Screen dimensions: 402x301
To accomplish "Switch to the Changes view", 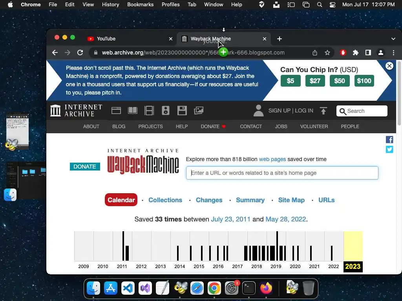I will pos(209,200).
